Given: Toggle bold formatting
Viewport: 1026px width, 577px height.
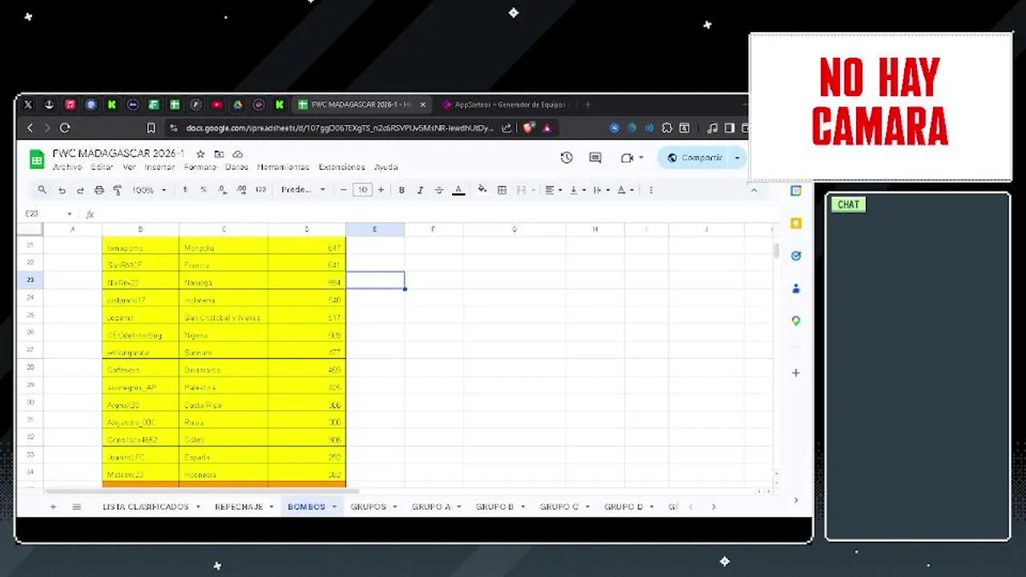Looking at the screenshot, I should 402,190.
